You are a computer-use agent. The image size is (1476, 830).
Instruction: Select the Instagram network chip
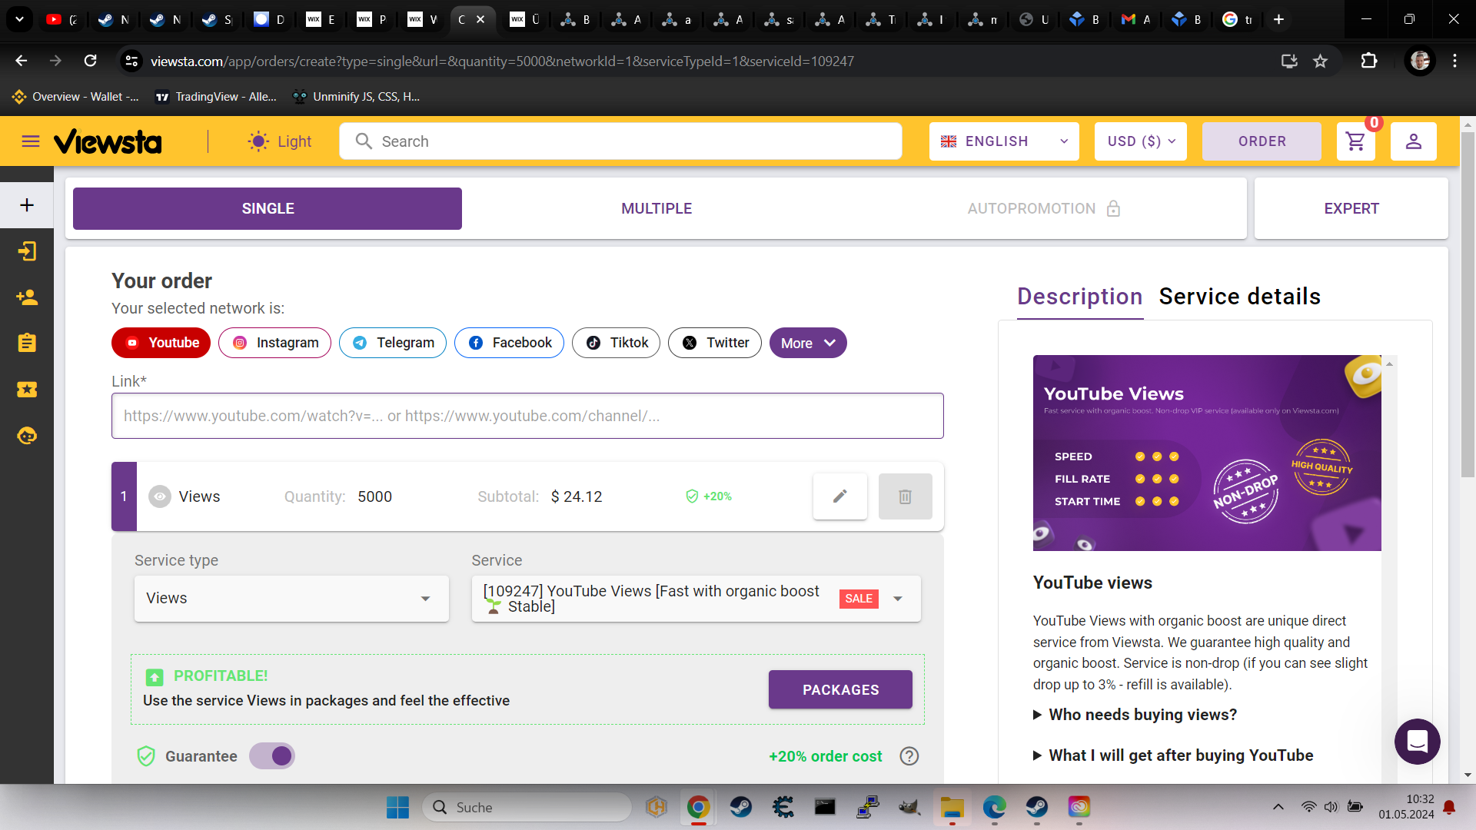[x=274, y=343]
